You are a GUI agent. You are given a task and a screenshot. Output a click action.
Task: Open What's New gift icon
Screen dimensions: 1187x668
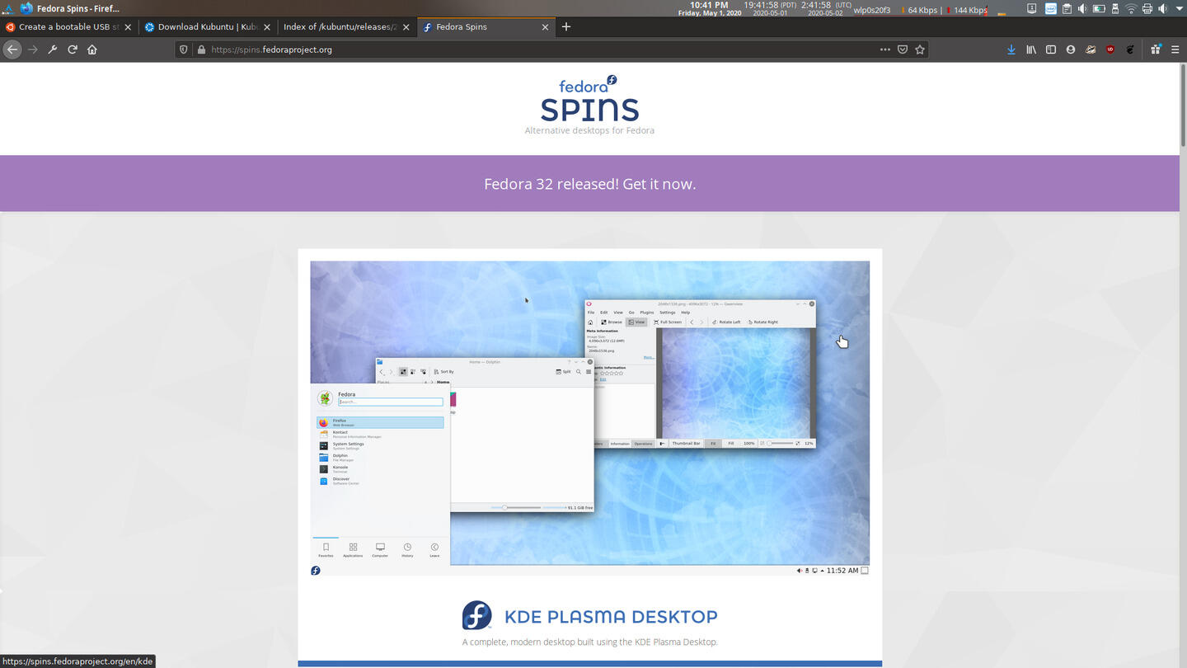coord(1156,49)
